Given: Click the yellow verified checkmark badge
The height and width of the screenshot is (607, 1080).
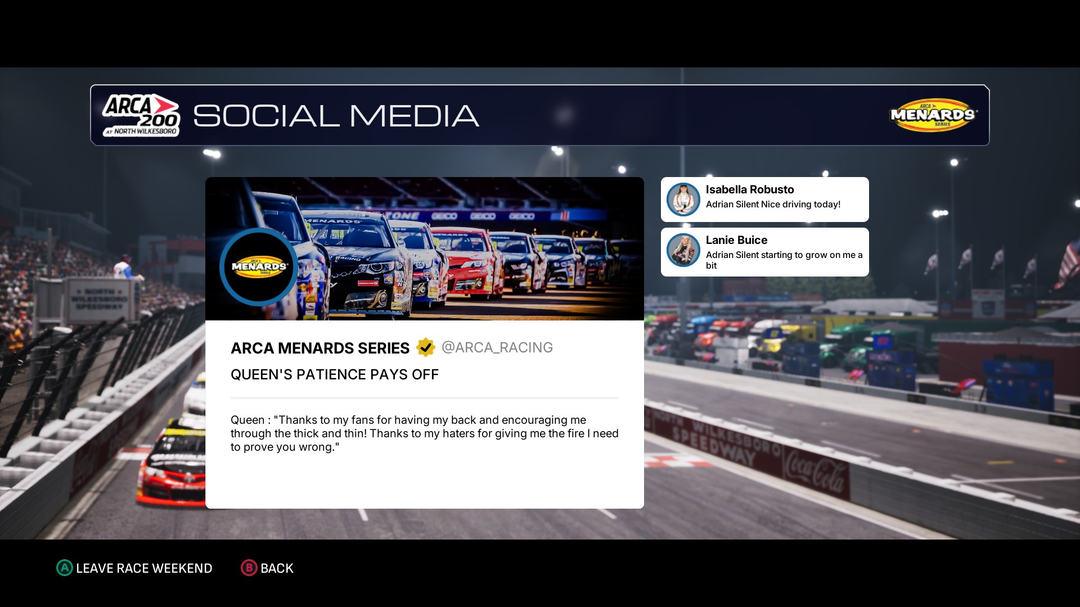Looking at the screenshot, I should (x=426, y=348).
